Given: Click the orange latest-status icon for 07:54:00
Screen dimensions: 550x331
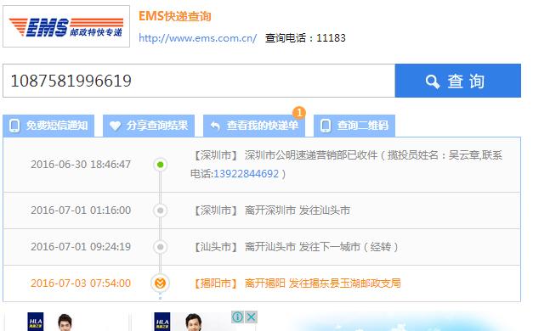Looking at the screenshot, I should click(161, 283).
